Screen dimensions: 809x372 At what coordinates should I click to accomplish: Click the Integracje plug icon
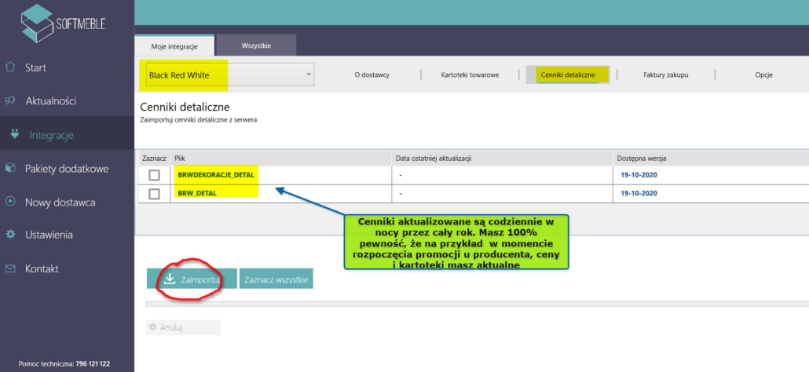coord(15,135)
